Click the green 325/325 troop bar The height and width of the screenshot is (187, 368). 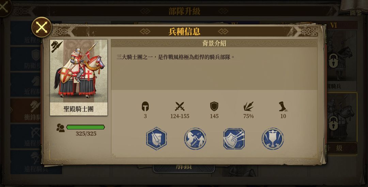(x=86, y=127)
